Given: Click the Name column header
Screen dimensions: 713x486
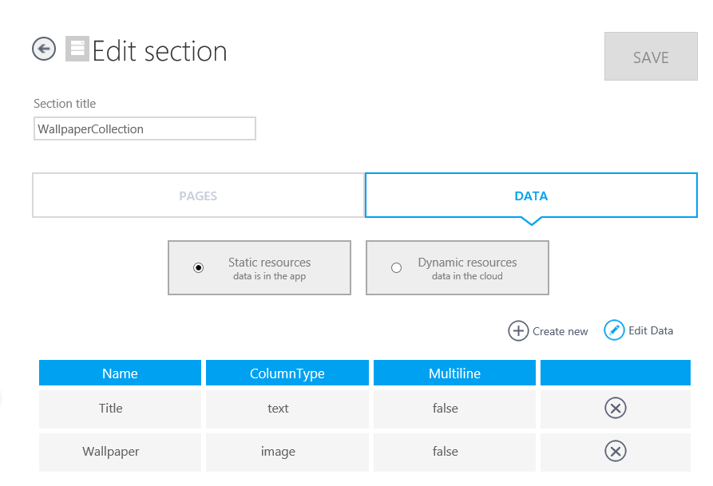Looking at the screenshot, I should pos(120,373).
